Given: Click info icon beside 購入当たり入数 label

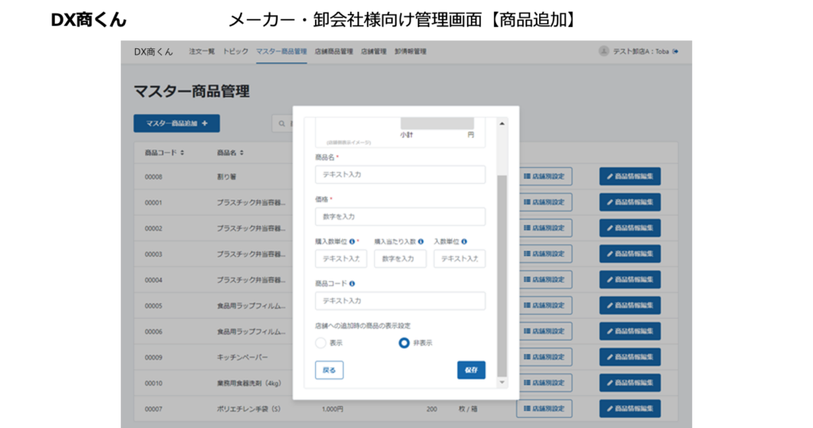Looking at the screenshot, I should tap(421, 241).
